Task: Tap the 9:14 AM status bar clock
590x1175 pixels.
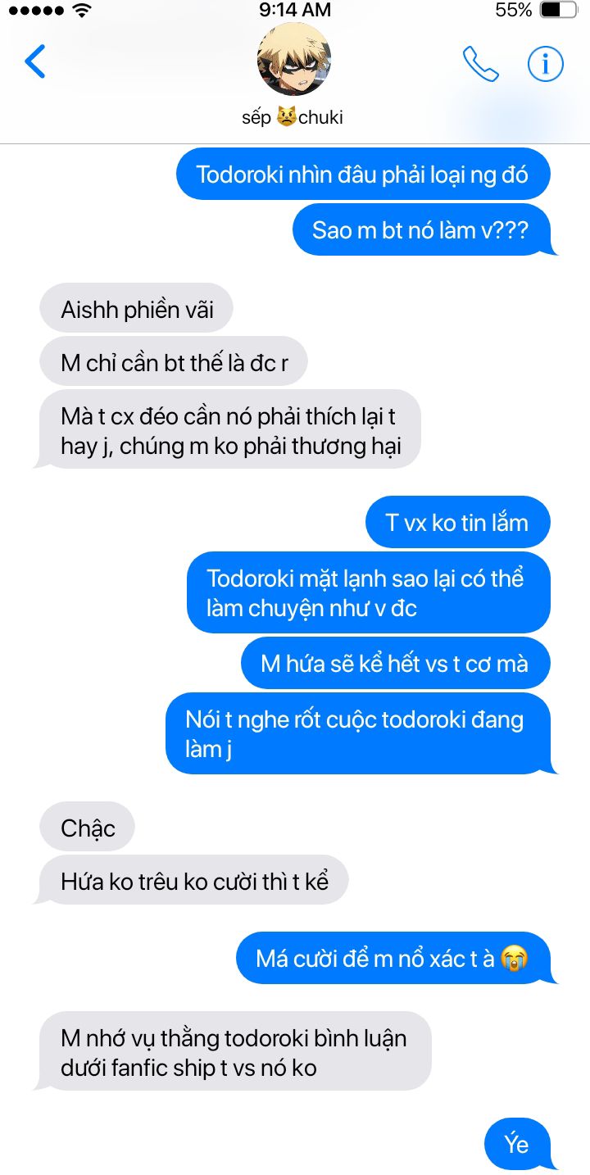Action: [295, 10]
